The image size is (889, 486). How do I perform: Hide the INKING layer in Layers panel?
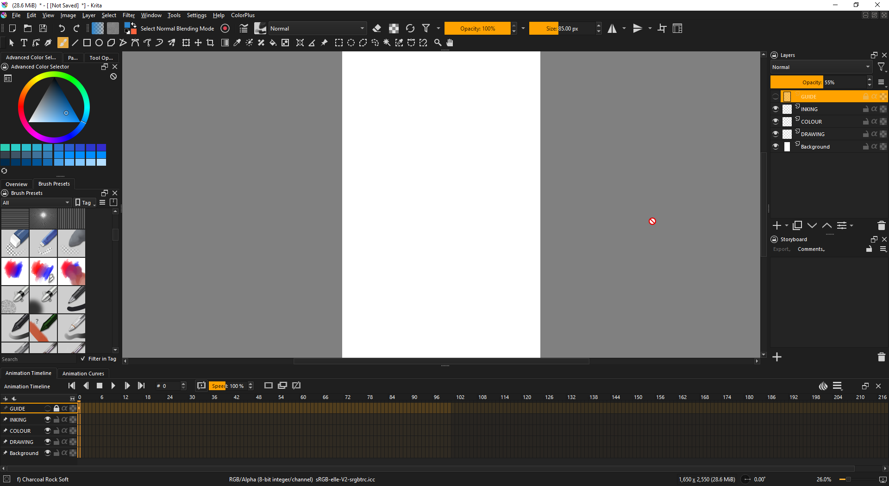(776, 109)
